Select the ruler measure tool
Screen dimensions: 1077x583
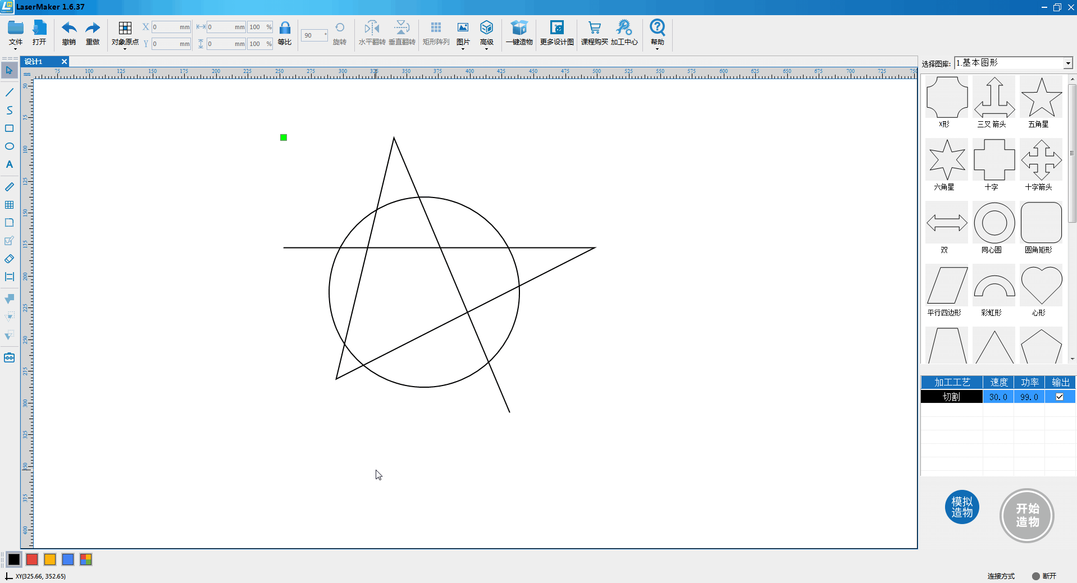[x=9, y=186]
